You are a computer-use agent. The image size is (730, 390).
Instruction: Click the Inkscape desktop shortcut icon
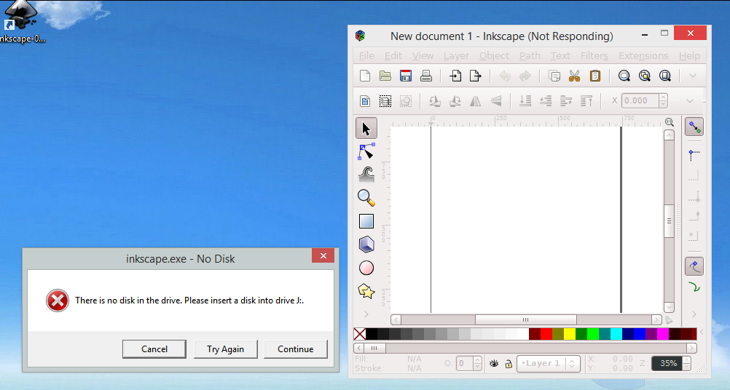[20, 23]
